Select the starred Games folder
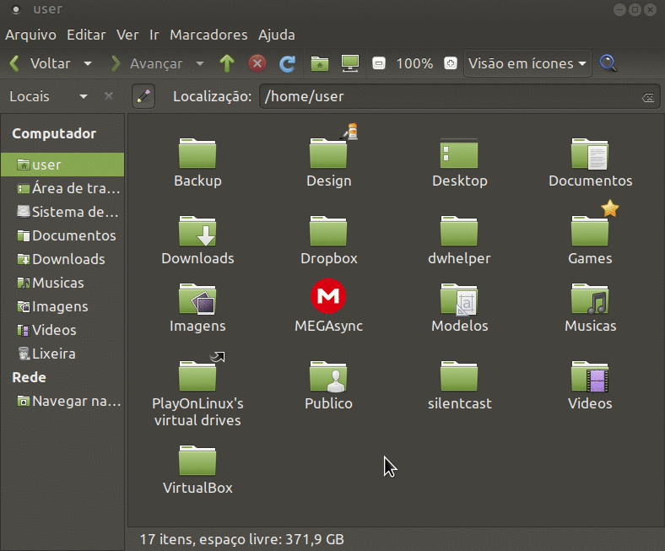This screenshot has height=551, width=665. coord(590,240)
